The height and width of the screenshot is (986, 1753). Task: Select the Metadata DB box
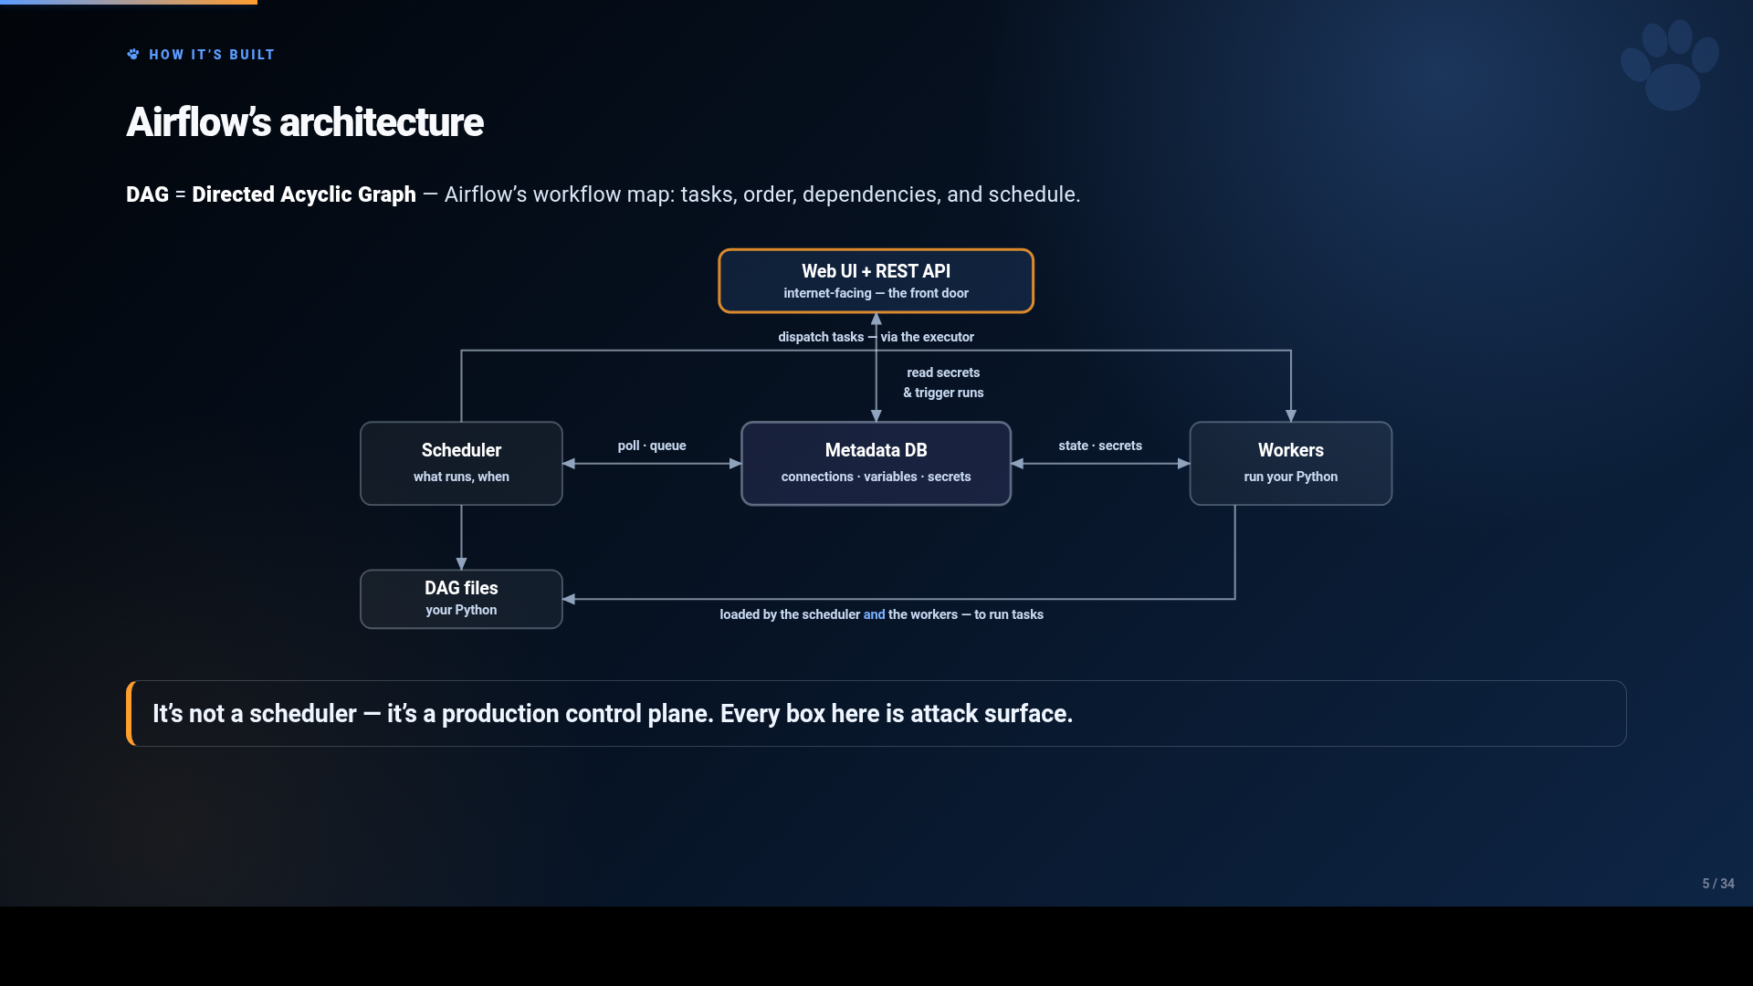(x=876, y=463)
